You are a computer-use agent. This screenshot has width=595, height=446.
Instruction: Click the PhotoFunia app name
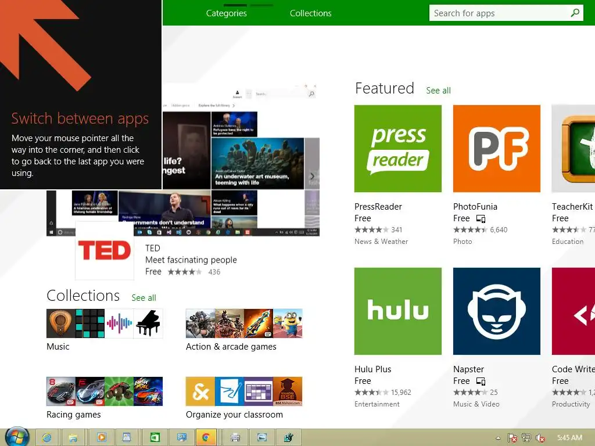pos(475,207)
